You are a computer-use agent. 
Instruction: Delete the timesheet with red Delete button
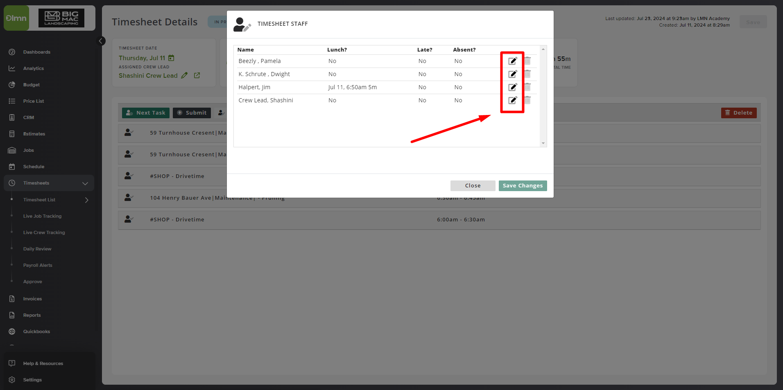pyautogui.click(x=739, y=113)
